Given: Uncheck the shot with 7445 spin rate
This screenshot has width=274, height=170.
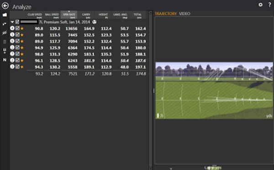Looking at the screenshot, I should 17,35.
